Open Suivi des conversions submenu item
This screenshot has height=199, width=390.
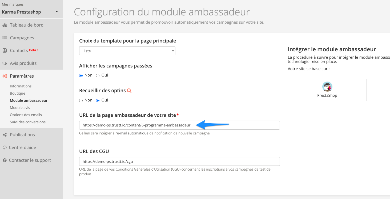28,122
